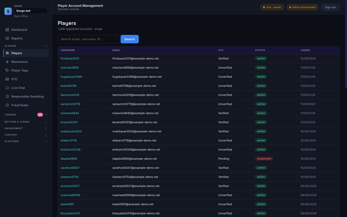Click the root · owner badge

click(x=272, y=7)
